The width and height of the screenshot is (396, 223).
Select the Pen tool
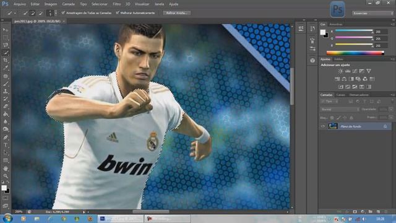(6, 138)
